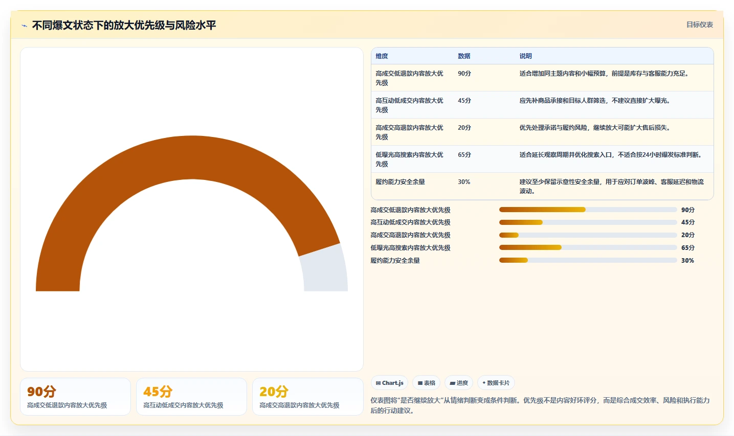
Task: Click the footer note starting 仪表图将
Action: [x=540, y=405]
